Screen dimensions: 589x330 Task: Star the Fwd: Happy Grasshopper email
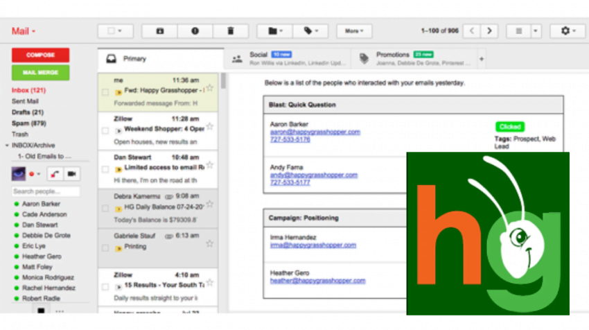click(x=209, y=89)
